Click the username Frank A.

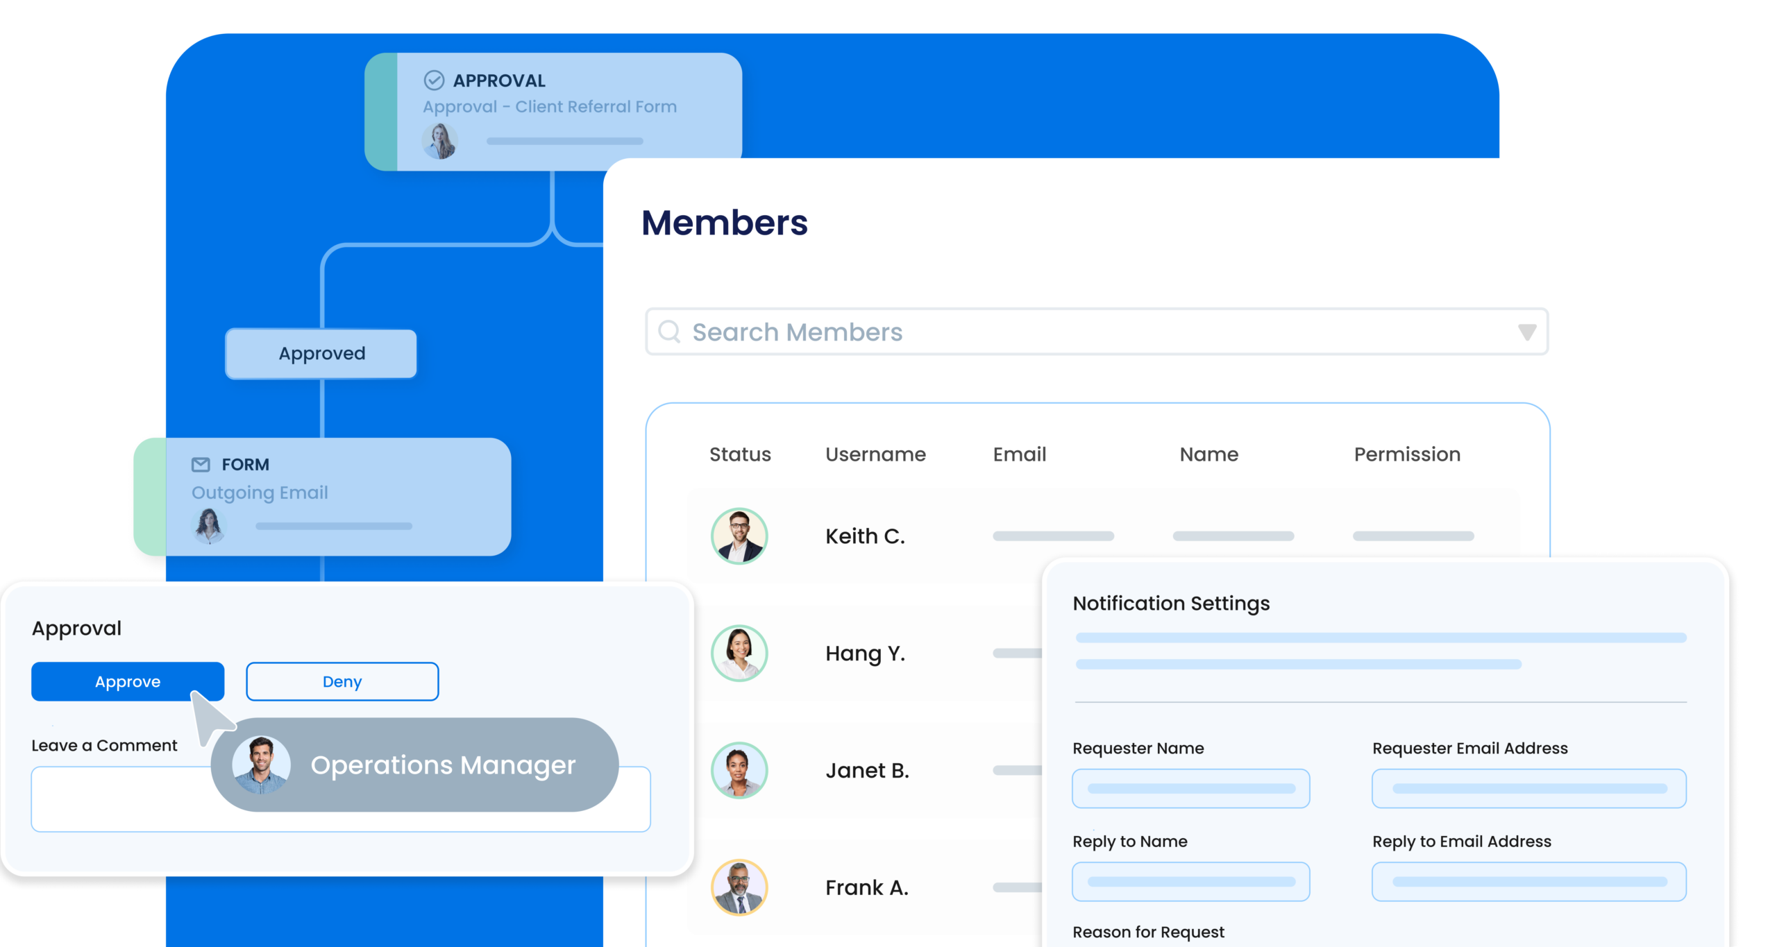pyautogui.click(x=867, y=887)
